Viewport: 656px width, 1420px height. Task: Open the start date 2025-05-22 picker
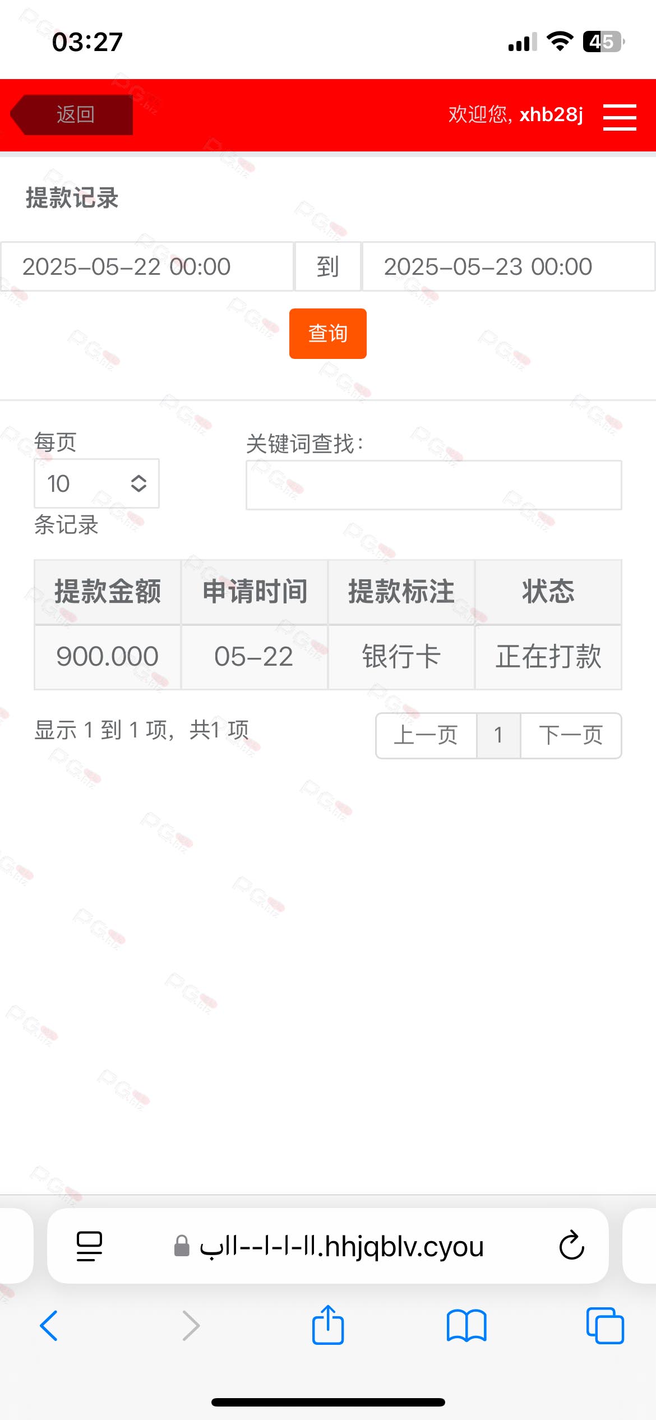(147, 267)
